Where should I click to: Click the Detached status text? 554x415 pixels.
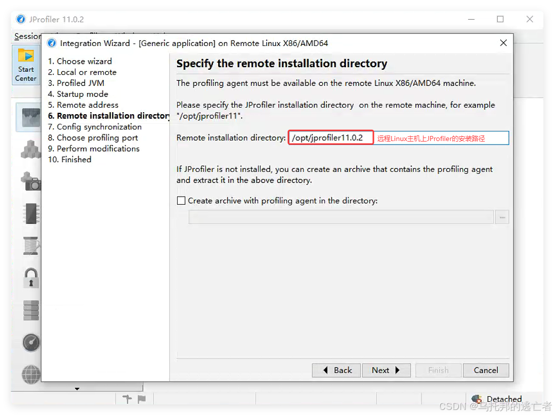(x=504, y=399)
